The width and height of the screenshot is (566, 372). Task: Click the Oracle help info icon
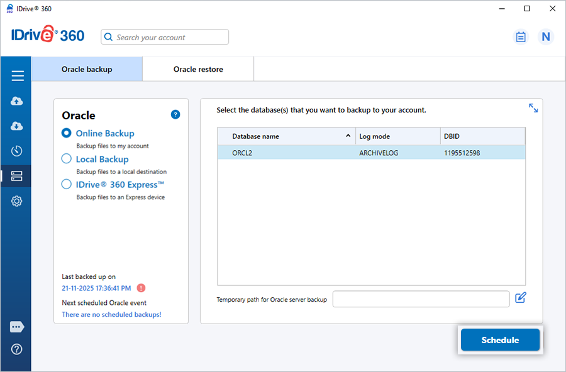pyautogui.click(x=175, y=114)
